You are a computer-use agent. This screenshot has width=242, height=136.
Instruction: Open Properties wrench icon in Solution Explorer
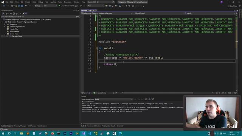23,14
